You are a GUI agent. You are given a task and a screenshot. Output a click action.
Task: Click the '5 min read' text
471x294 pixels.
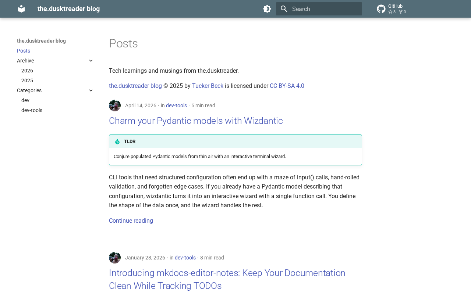coord(203,105)
